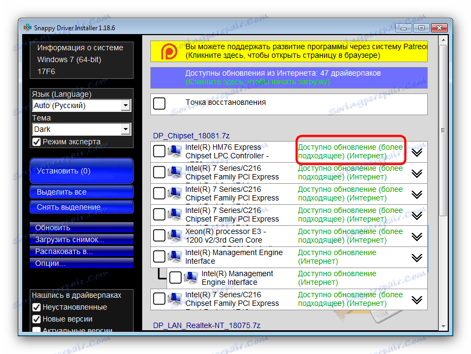The image size is (471, 354).
Task: Click device icon beside Intel HM76 Express driver
Action: [x=174, y=151]
